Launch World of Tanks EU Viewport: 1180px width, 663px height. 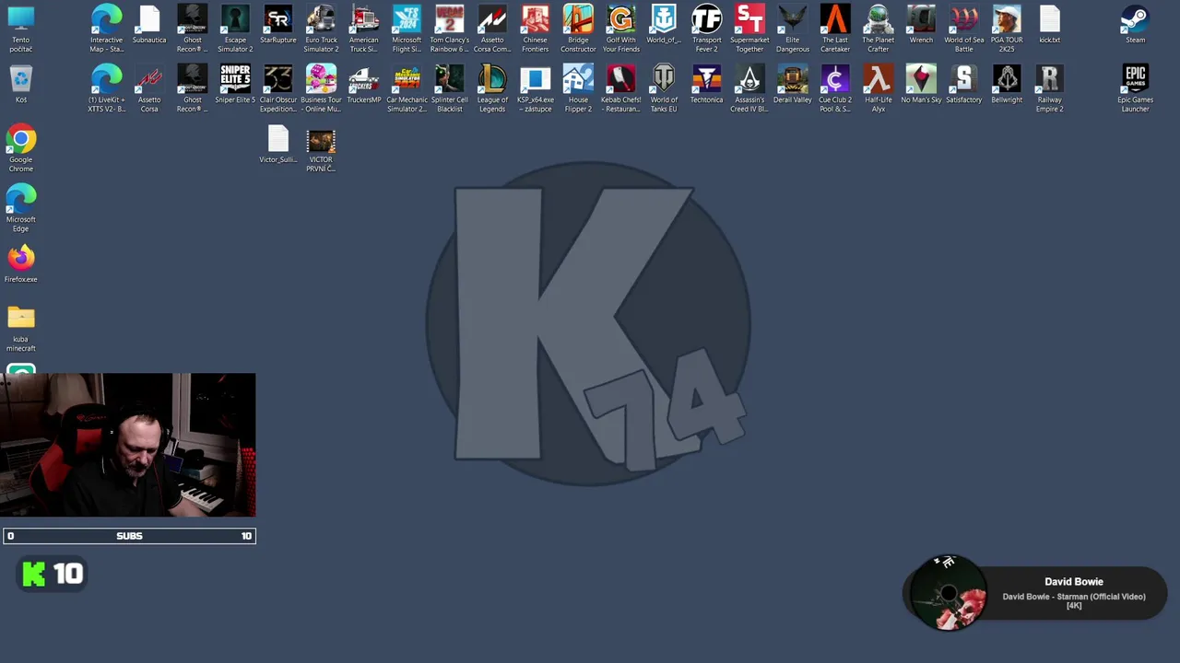click(x=664, y=88)
